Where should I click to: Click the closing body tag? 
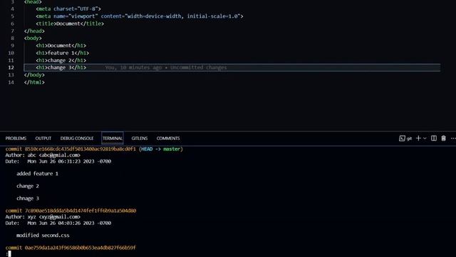tap(34, 75)
